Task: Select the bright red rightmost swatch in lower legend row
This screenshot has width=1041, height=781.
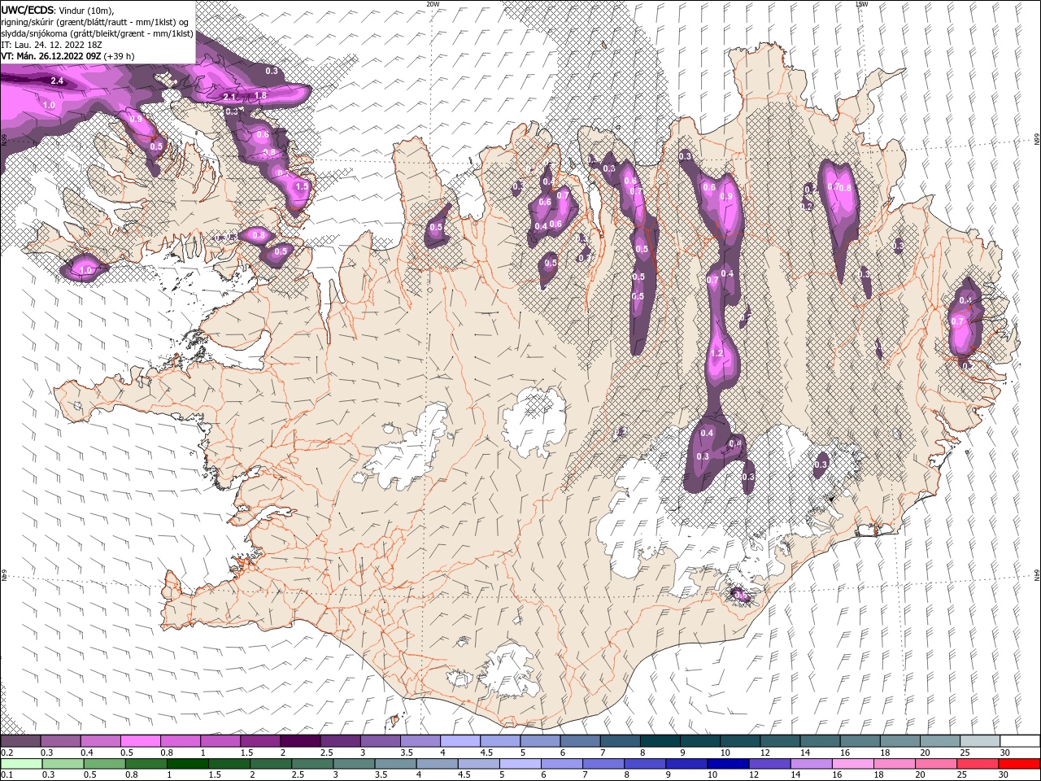Action: 1019,764
